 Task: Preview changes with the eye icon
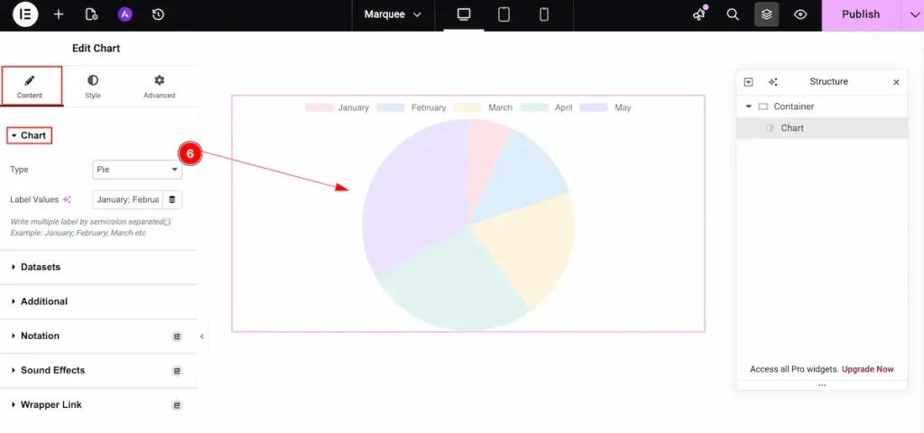click(x=799, y=15)
